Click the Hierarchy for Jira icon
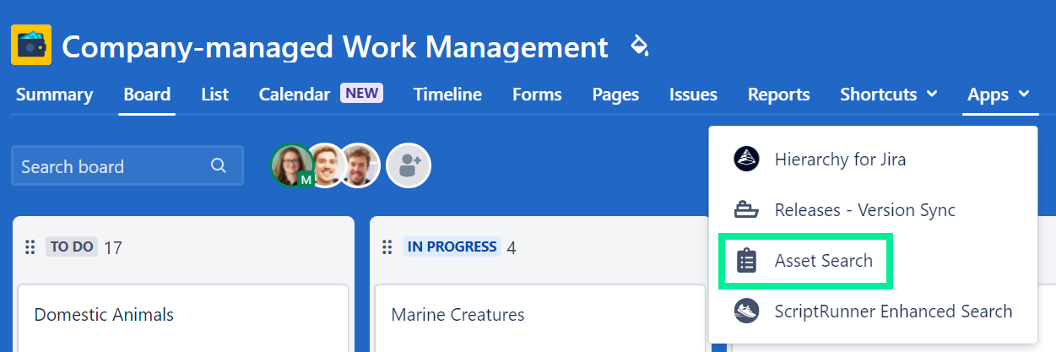 tap(746, 159)
